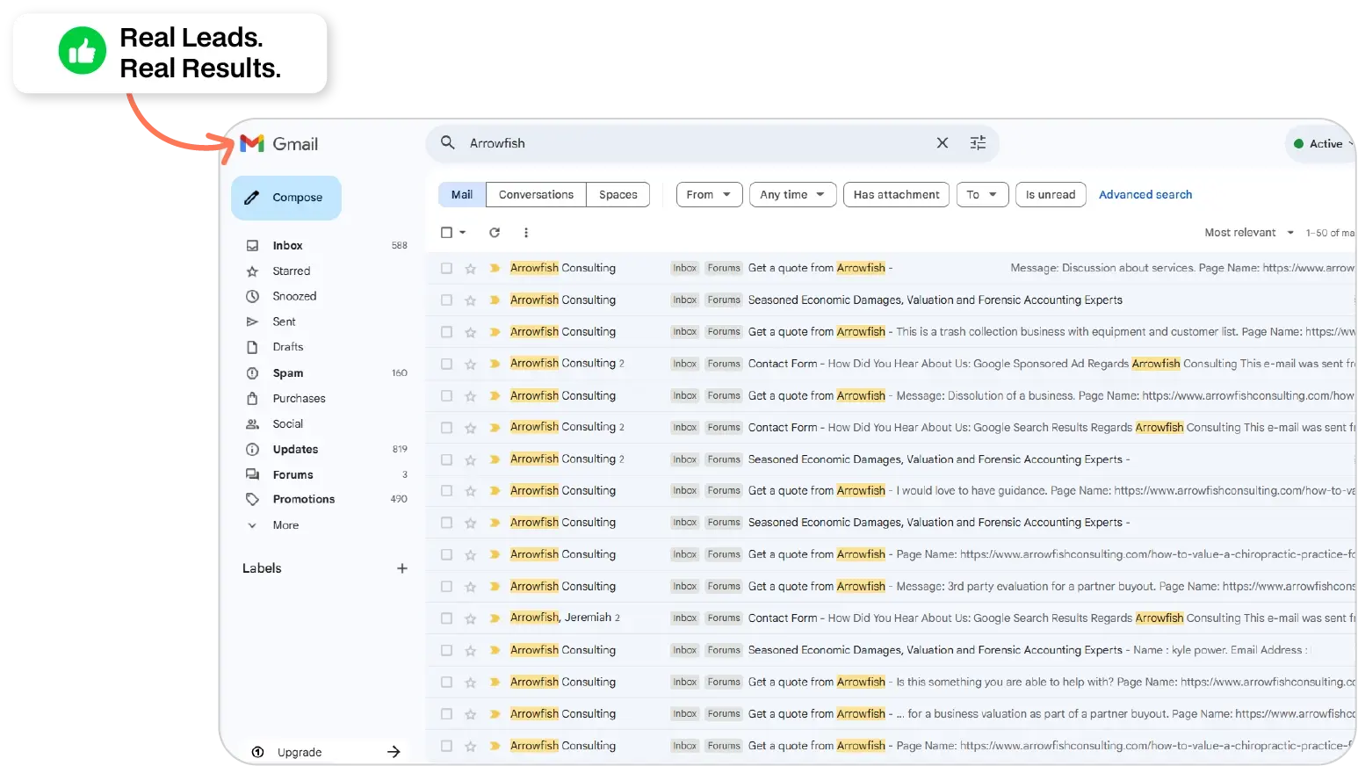The width and height of the screenshot is (1358, 766).
Task: Star the first Arrowfish Consulting email
Action: pyautogui.click(x=471, y=268)
